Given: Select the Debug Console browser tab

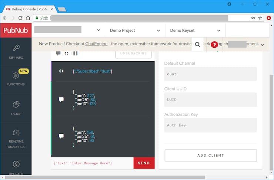Looking at the screenshot, I should [x=29, y=9].
